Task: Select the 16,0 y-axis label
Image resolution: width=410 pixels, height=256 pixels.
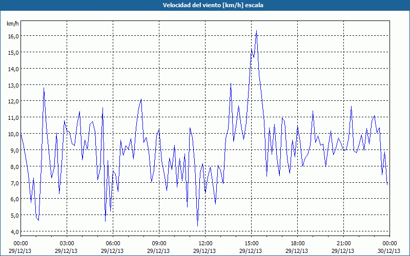Action: coord(13,36)
